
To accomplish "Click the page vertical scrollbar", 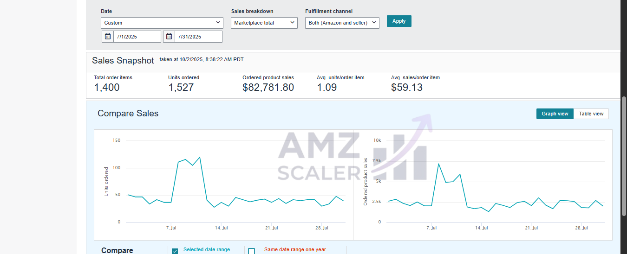I will coord(624,156).
